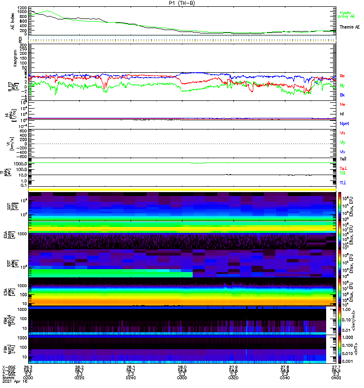Select the black Te parallel legend label
Screen dimensions: 364x388
pyautogui.click(x=343, y=159)
